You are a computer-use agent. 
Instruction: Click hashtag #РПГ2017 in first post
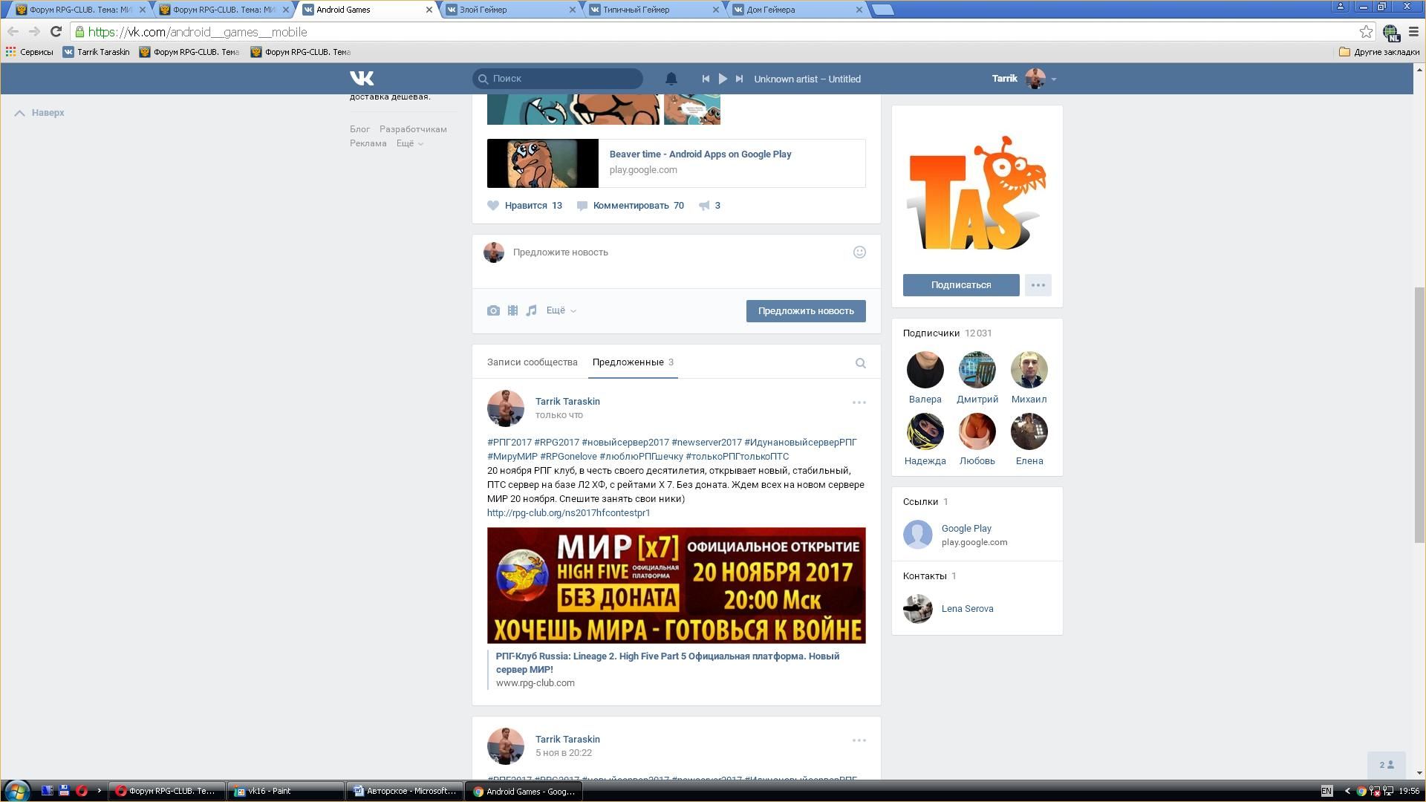point(509,443)
